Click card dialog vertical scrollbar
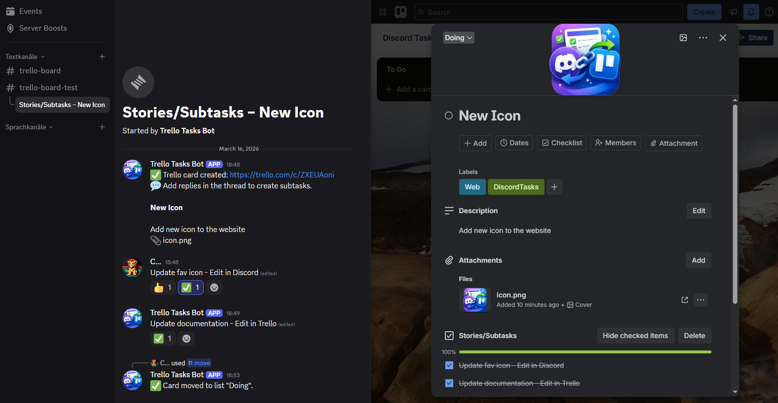This screenshot has height=403, width=778. click(x=735, y=203)
